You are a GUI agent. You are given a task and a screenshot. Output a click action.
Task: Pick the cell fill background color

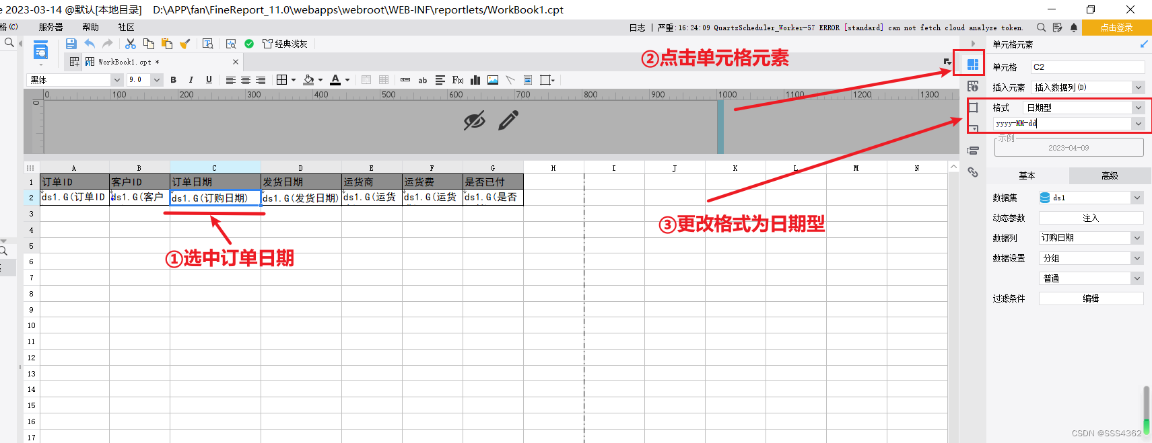(x=308, y=80)
